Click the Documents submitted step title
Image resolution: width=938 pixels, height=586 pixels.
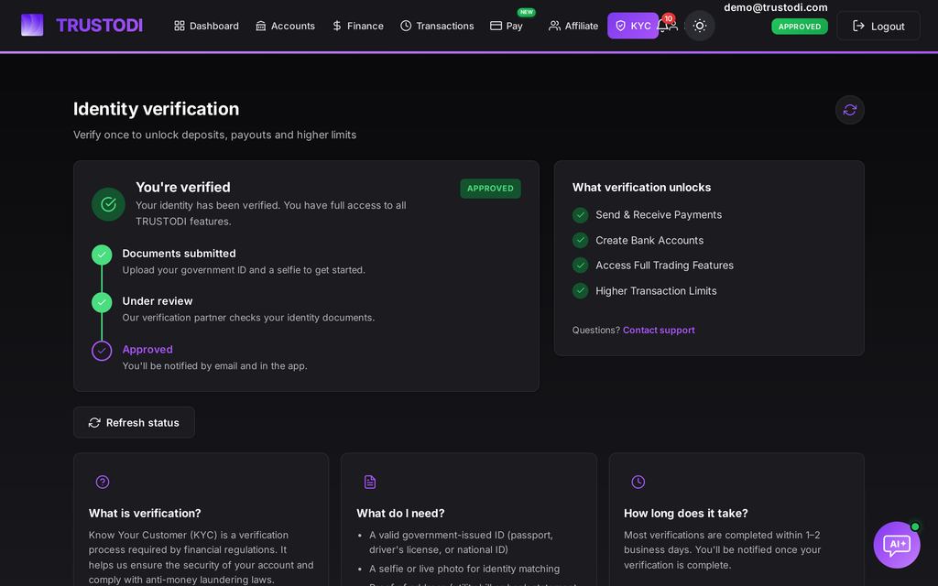pos(179,254)
